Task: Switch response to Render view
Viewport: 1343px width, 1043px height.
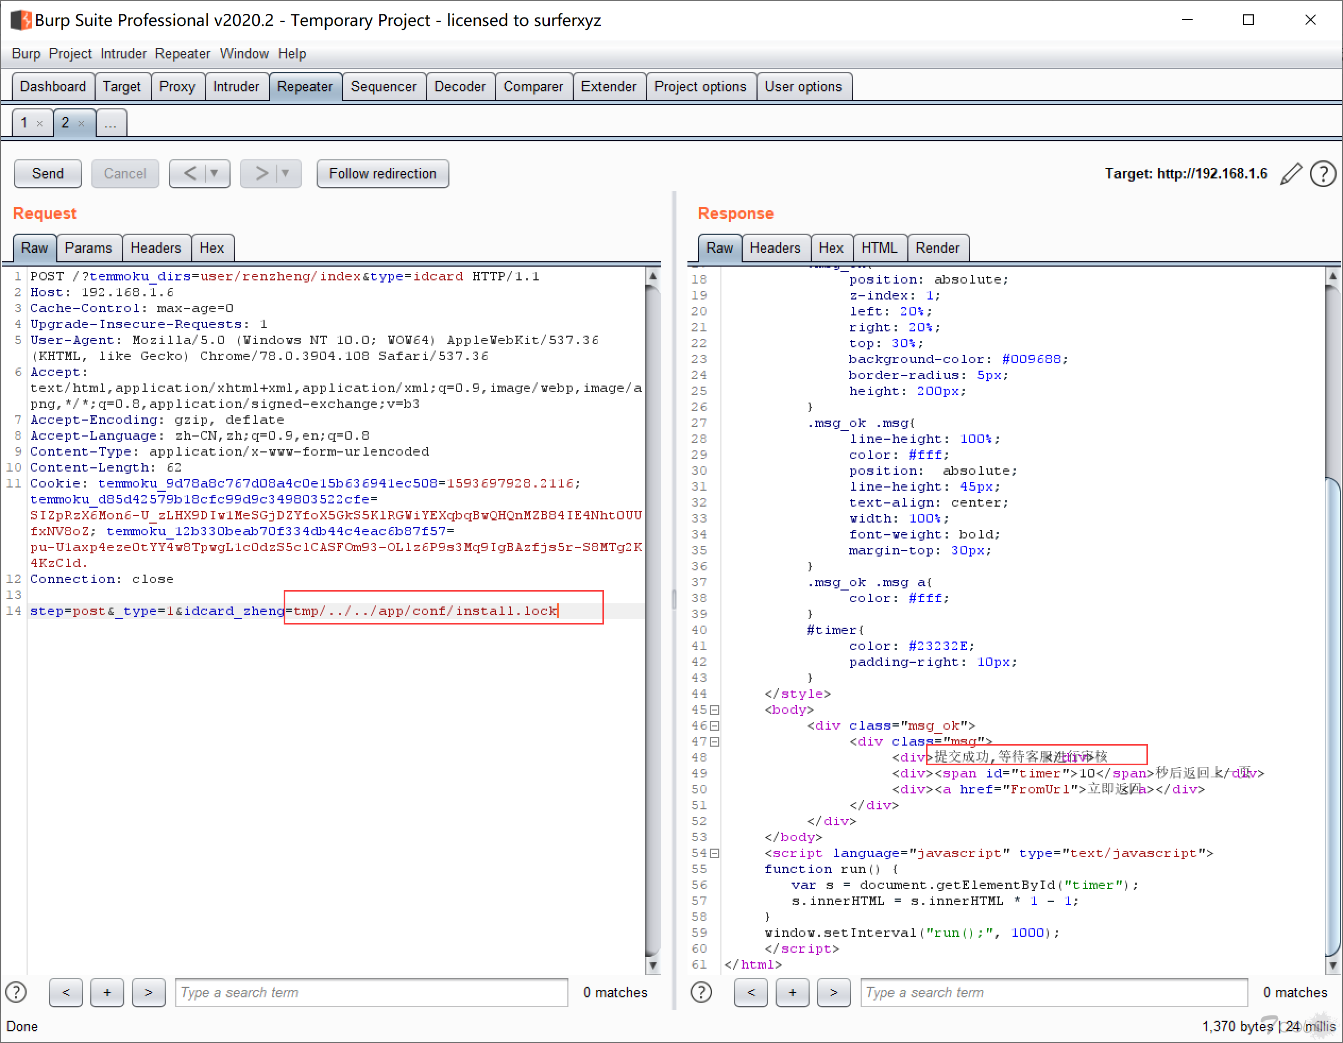Action: pos(938,249)
